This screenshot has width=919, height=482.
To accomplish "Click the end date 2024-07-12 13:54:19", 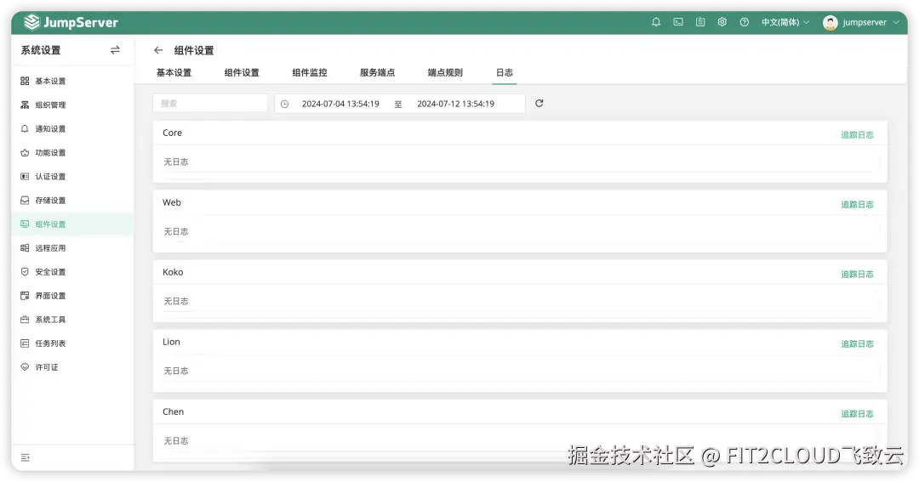I will [x=455, y=104].
